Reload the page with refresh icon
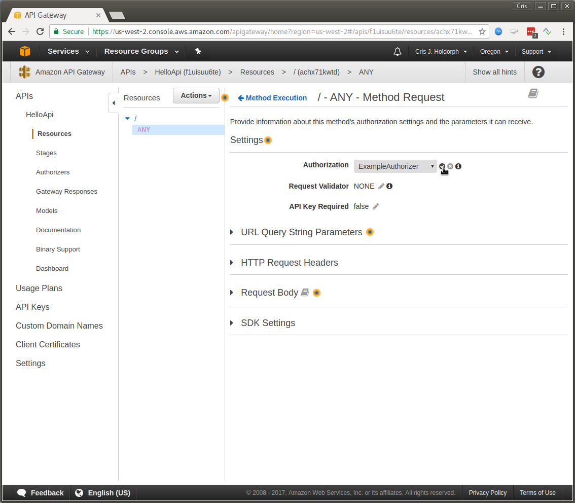Viewport: 575px width, 503px height. [41, 31]
